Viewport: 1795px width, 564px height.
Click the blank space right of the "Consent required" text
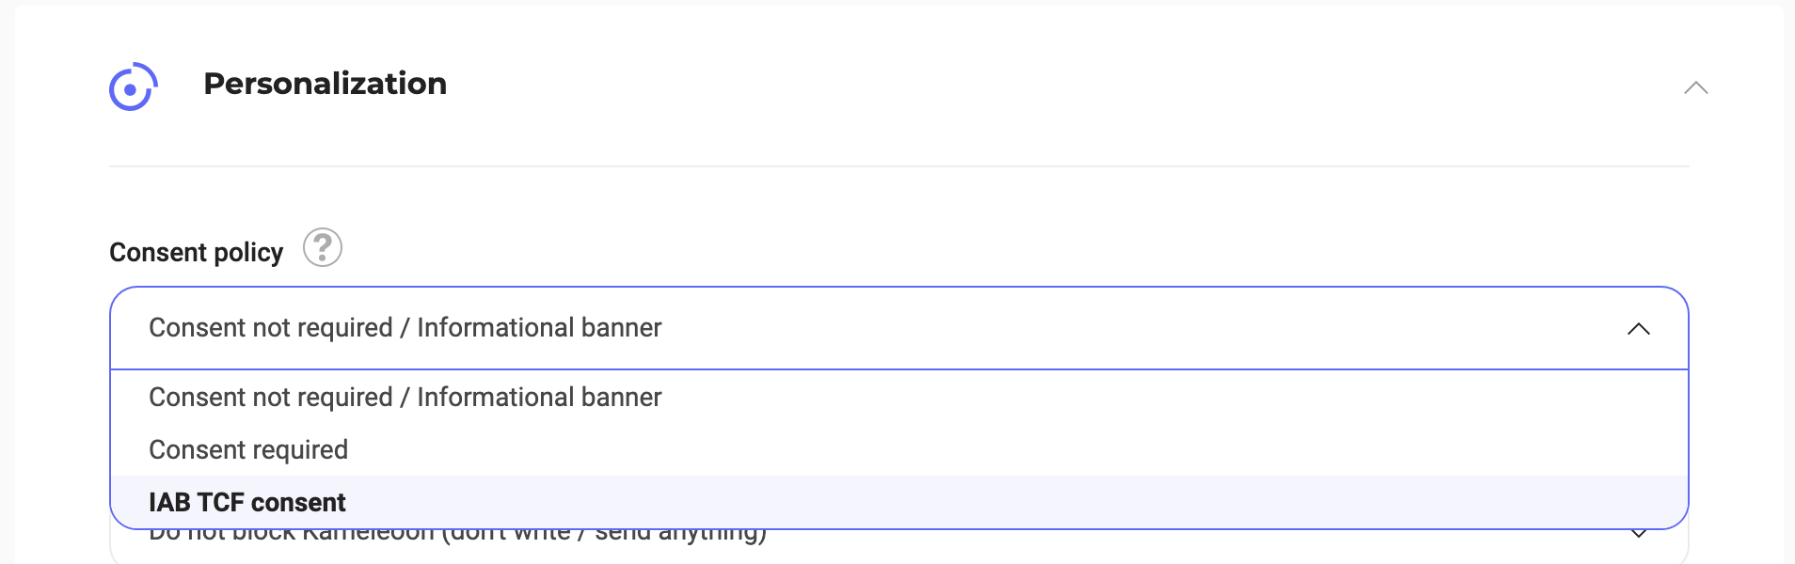941,450
